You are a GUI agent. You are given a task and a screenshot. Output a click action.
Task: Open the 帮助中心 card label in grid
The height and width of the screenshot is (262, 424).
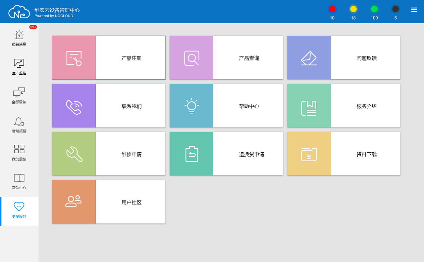click(249, 106)
